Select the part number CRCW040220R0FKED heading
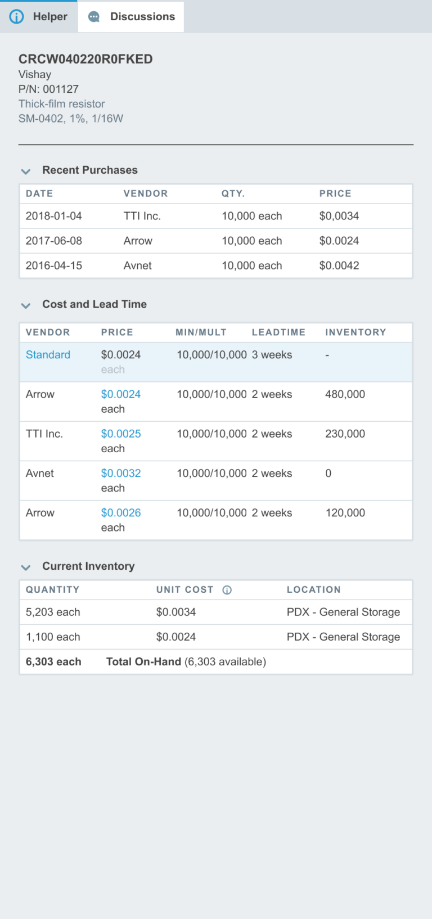 (x=85, y=59)
